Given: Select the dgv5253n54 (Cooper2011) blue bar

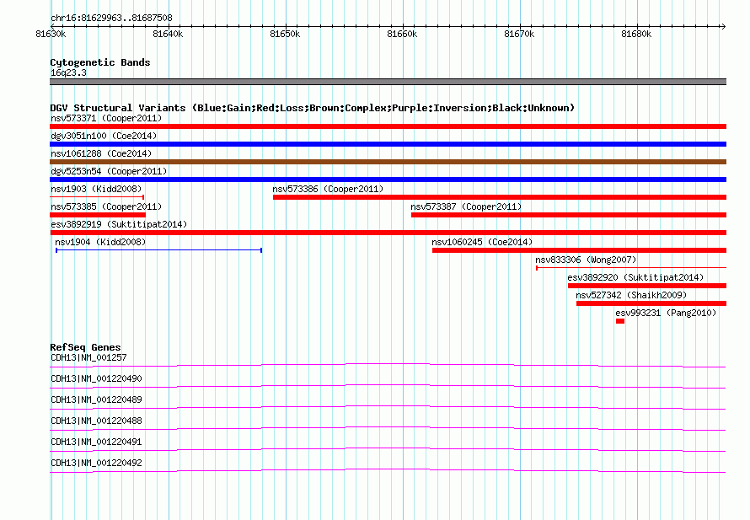Looking at the screenshot, I should (388, 180).
